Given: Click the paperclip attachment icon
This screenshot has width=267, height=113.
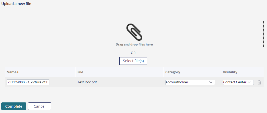Looking at the screenshot, I should [134, 32].
